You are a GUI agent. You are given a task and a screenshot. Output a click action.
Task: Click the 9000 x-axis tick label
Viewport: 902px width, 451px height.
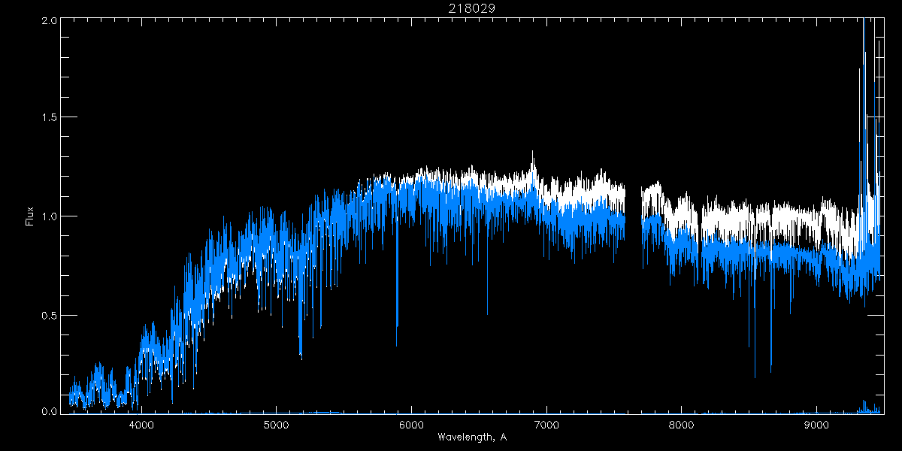point(816,425)
